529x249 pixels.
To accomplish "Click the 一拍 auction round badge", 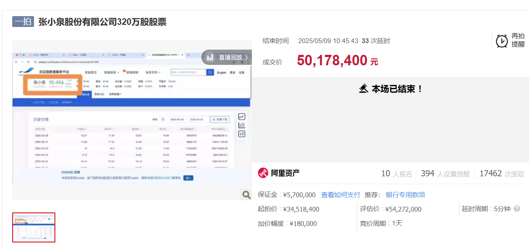I will [x=23, y=22].
